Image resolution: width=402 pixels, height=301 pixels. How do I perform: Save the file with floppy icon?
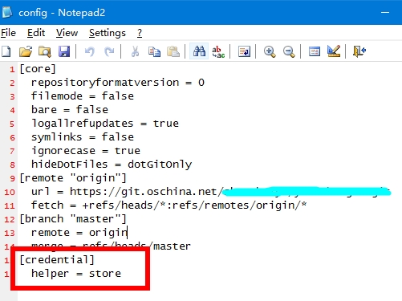(64, 51)
